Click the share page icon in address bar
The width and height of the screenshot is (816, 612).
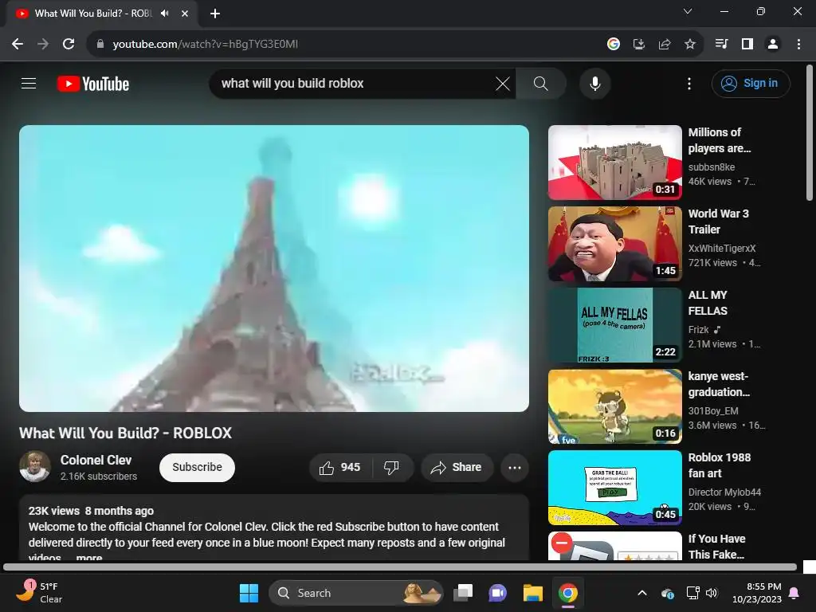(665, 44)
